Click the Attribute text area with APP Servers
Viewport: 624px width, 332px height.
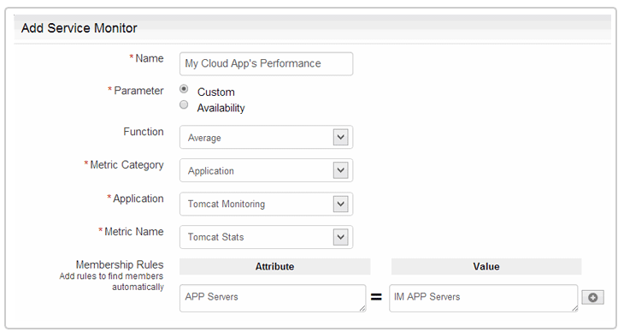(273, 298)
